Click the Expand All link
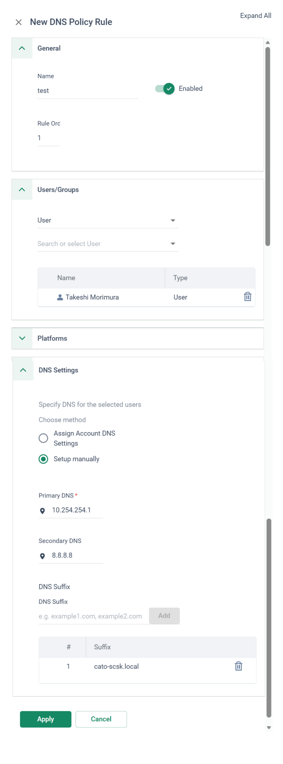The image size is (283, 764). [x=256, y=16]
